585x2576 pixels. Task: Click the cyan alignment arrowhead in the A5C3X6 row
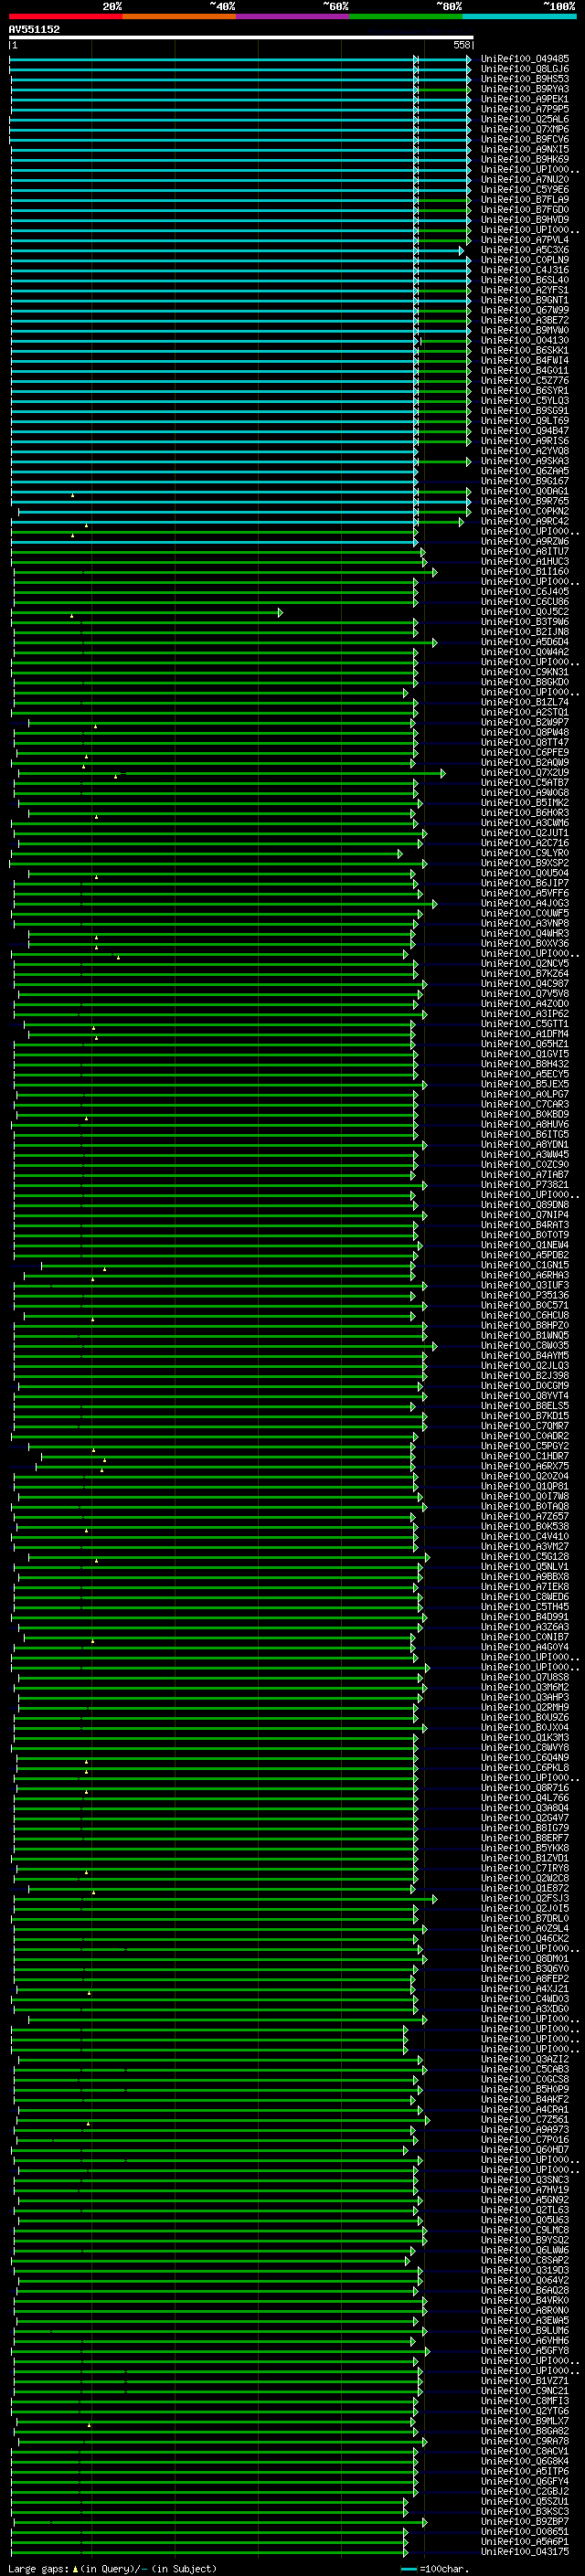(461, 250)
